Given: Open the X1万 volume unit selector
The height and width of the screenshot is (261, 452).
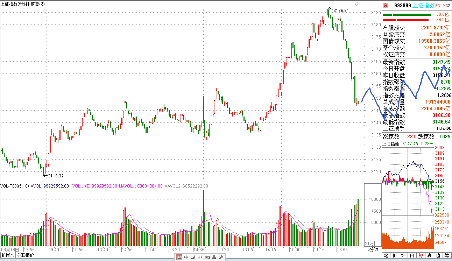Looking at the screenshot, I should tap(370, 243).
